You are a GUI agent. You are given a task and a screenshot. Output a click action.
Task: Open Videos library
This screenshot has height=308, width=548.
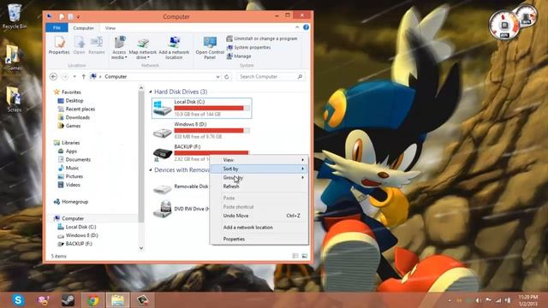click(x=68, y=185)
